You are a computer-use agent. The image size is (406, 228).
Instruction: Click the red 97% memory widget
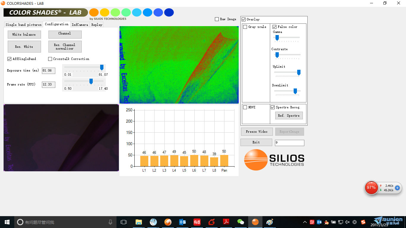pyautogui.click(x=371, y=188)
